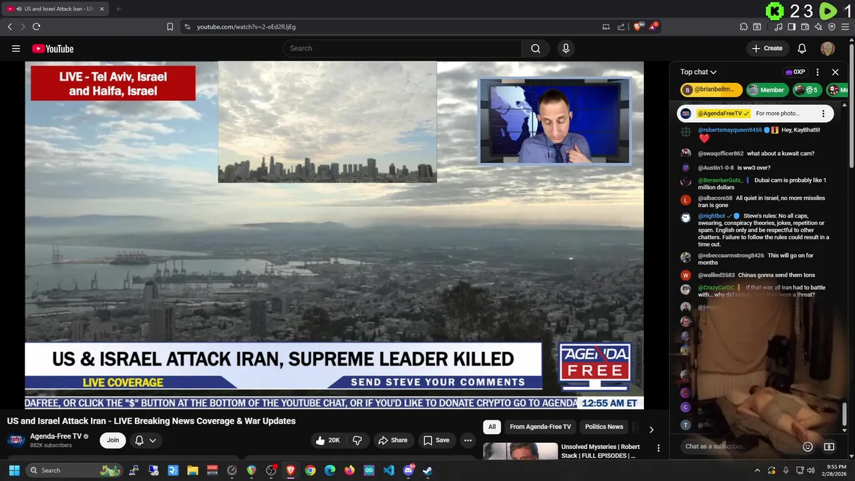Open options for Unsolved Mysteries video
The width and height of the screenshot is (855, 481).
(658, 448)
